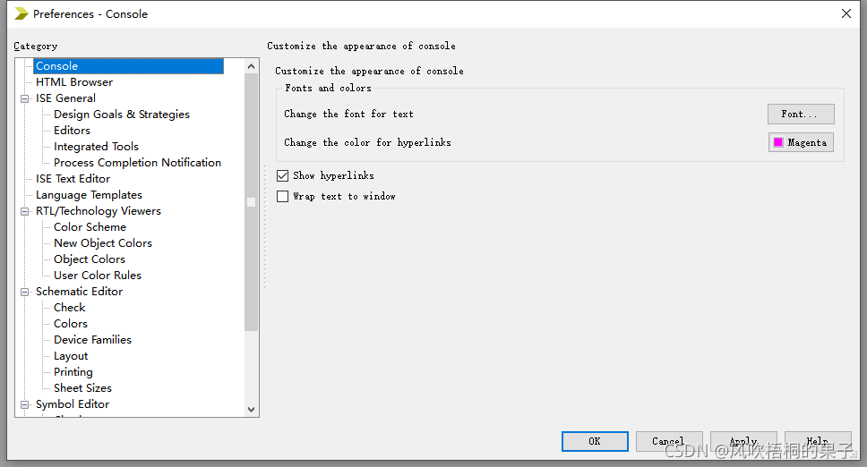Open ISE Text Editor preferences
The width and height of the screenshot is (867, 467).
click(x=73, y=179)
